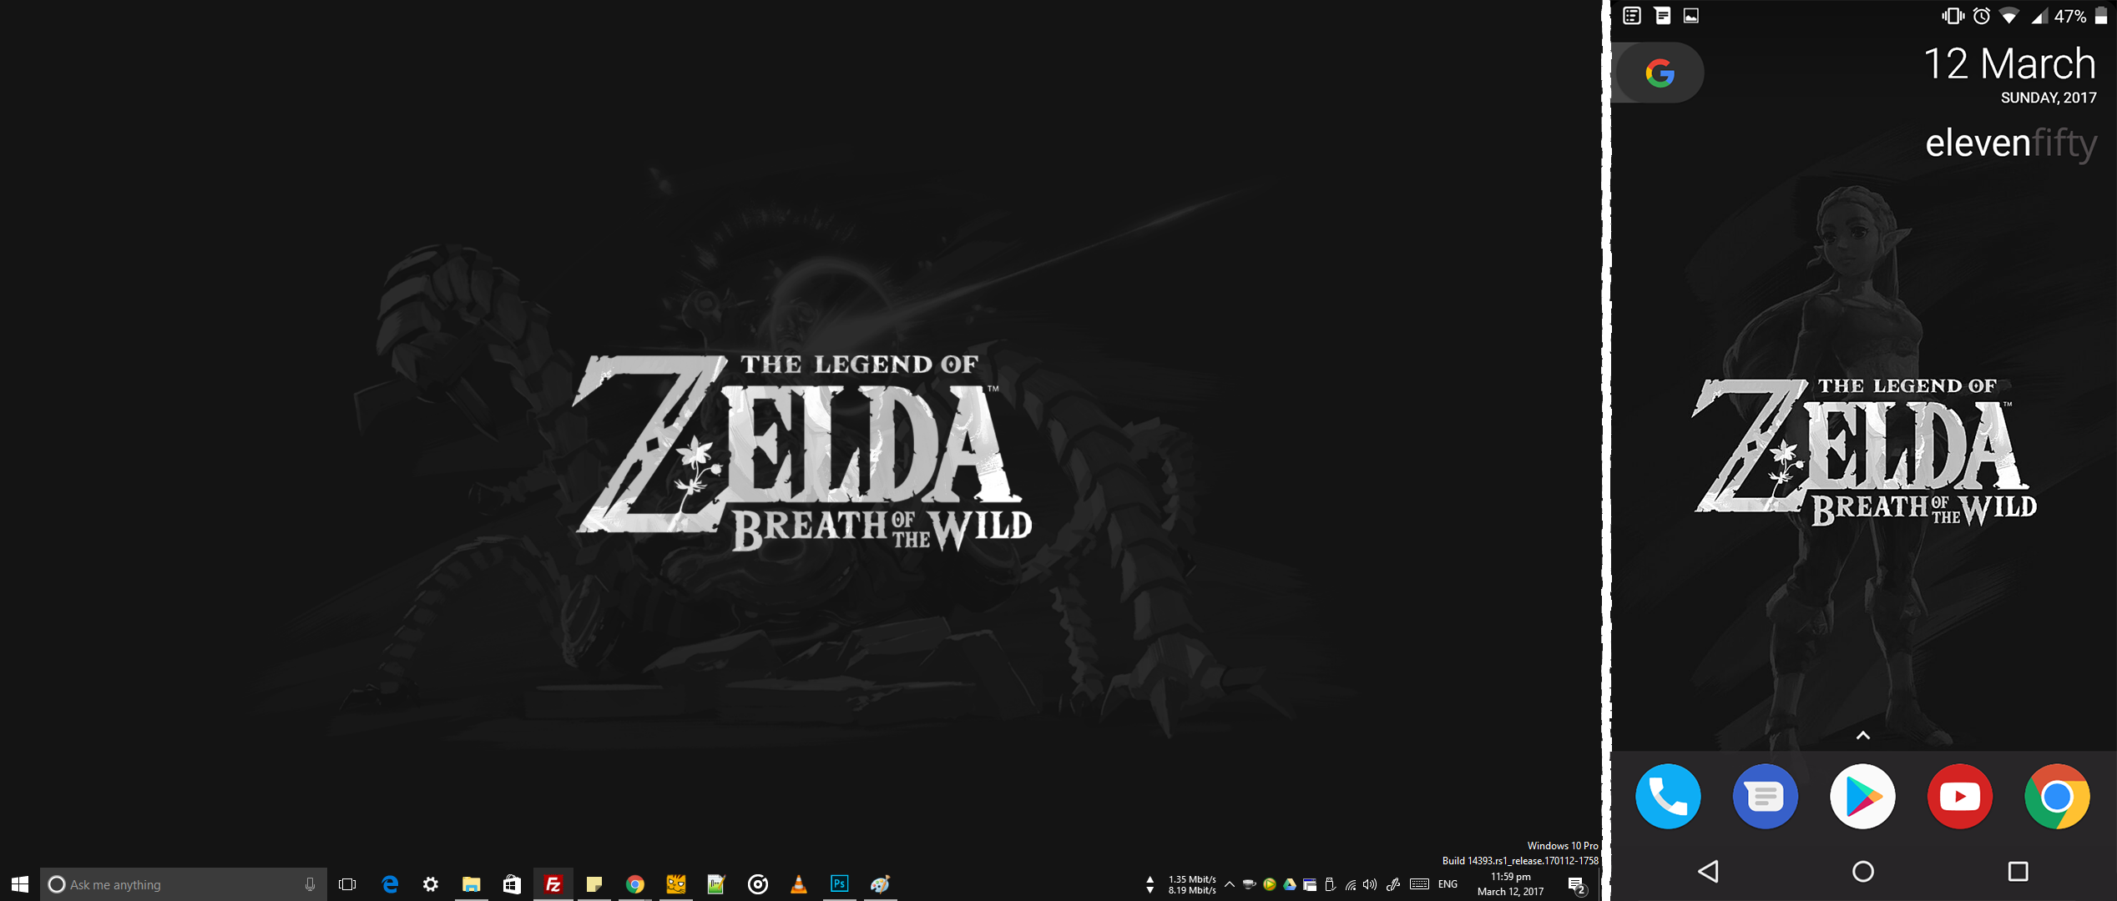Expand hidden system tray icons
The width and height of the screenshot is (2117, 901).
[x=1230, y=884]
